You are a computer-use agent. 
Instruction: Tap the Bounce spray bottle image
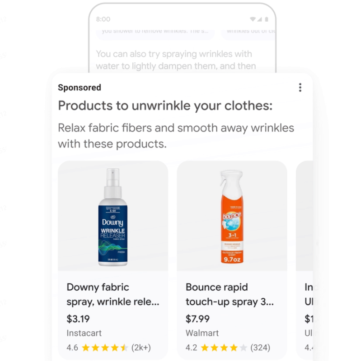tap(231, 217)
